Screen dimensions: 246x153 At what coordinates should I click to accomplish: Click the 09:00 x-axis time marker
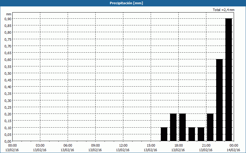(x=95, y=145)
